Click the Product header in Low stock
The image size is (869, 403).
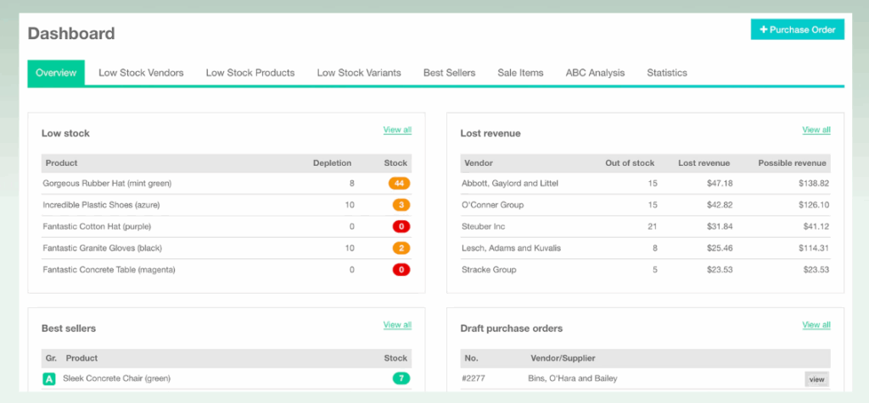[61, 163]
